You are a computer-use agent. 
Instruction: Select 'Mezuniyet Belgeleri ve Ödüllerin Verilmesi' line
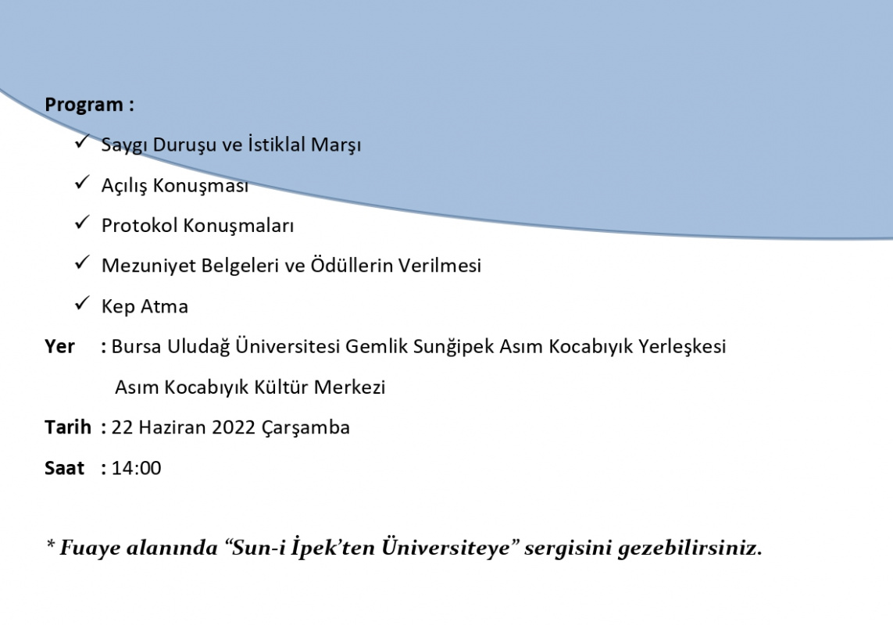click(x=291, y=266)
